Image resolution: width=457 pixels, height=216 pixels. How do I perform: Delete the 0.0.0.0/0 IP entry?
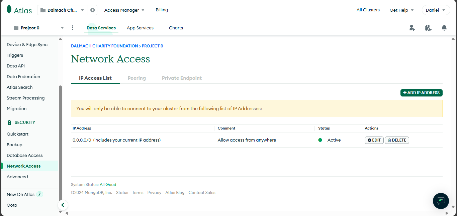(397, 140)
